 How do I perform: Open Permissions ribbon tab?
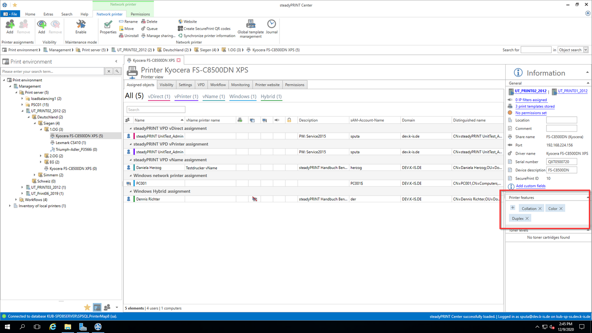140,14
